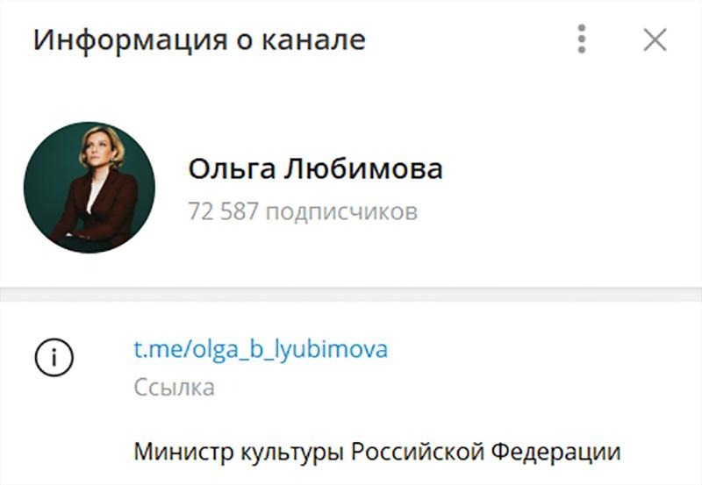This screenshot has width=702, height=485.
Task: Click the subscriber count below the channel name
Action: point(303,211)
